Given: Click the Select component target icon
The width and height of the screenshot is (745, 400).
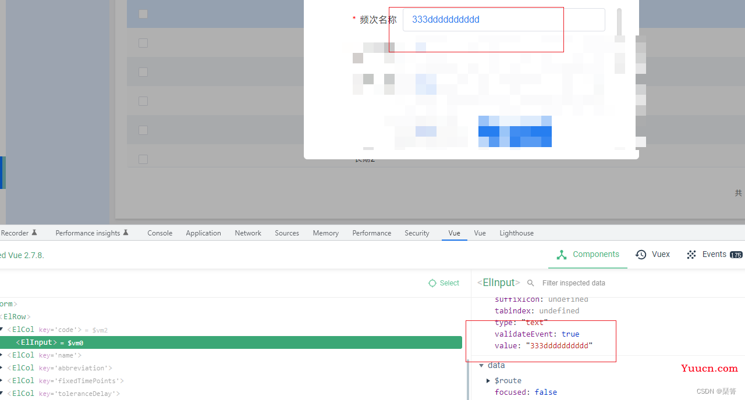Looking at the screenshot, I should [x=432, y=283].
